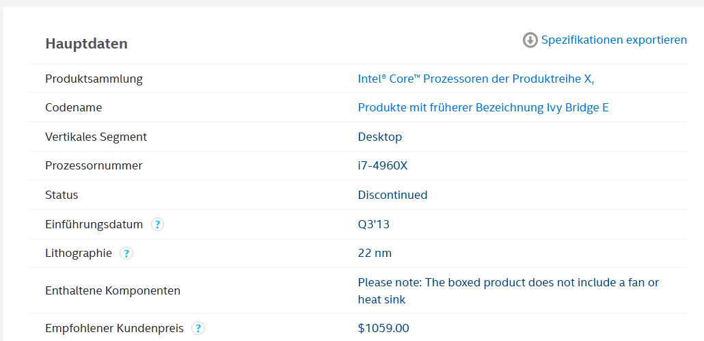The height and width of the screenshot is (341, 704).
Task: Click the download arrow icon beside Spezifikationen exportieren
Action: click(530, 40)
